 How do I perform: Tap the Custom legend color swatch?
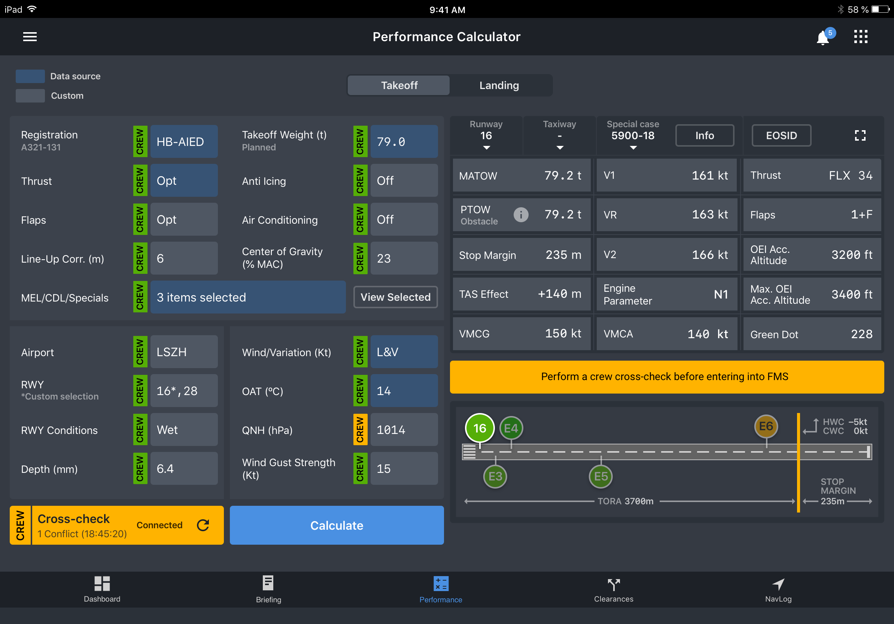[30, 96]
